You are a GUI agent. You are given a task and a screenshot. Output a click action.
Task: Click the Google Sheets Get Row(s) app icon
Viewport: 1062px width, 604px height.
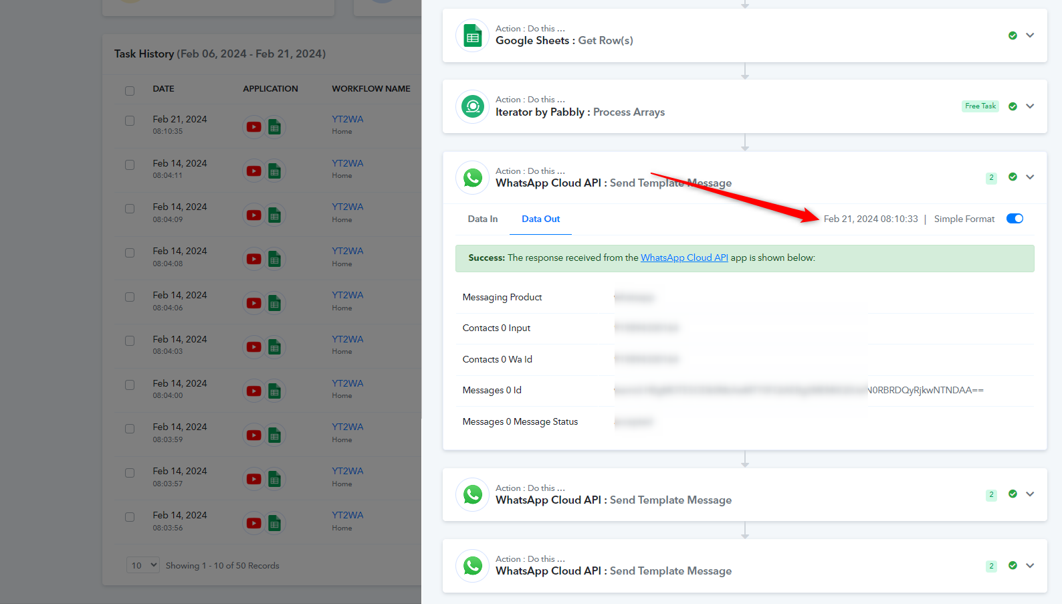point(473,36)
